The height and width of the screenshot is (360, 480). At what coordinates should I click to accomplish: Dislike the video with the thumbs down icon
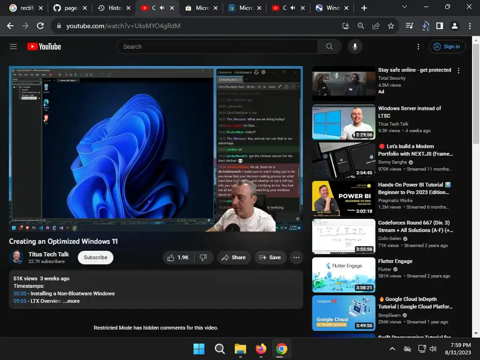pos(203,257)
